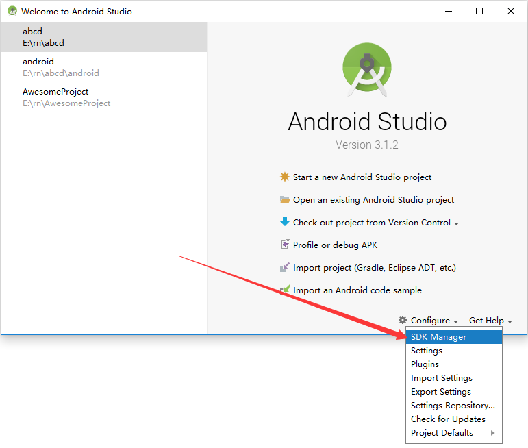Expand the Check out from Version Control dropdown
This screenshot has height=448, width=528.
pyautogui.click(x=456, y=223)
